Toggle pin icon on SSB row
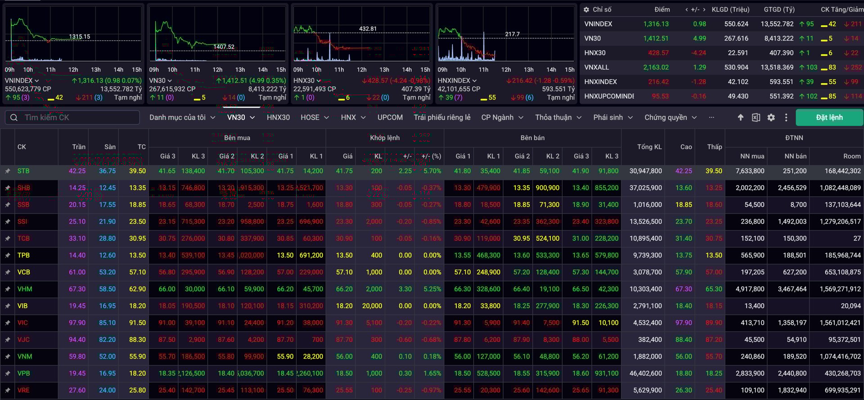Screen dimensions: 864x400 pyautogui.click(x=8, y=205)
